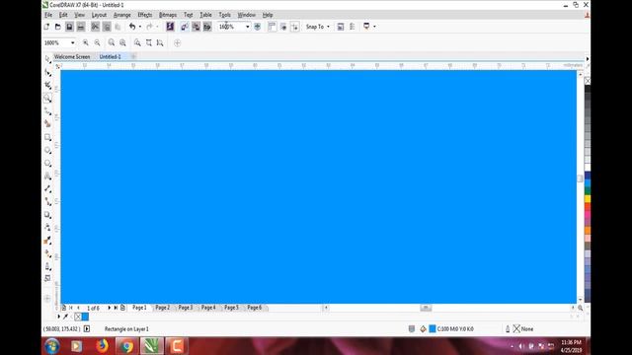Open the Effects menu
Image resolution: width=632 pixels, height=355 pixels.
[x=145, y=15]
